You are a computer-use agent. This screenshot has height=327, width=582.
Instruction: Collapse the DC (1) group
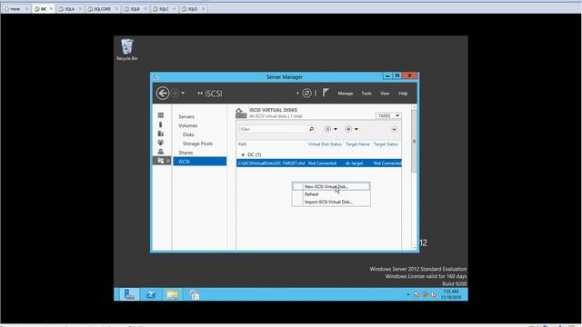[x=243, y=154]
